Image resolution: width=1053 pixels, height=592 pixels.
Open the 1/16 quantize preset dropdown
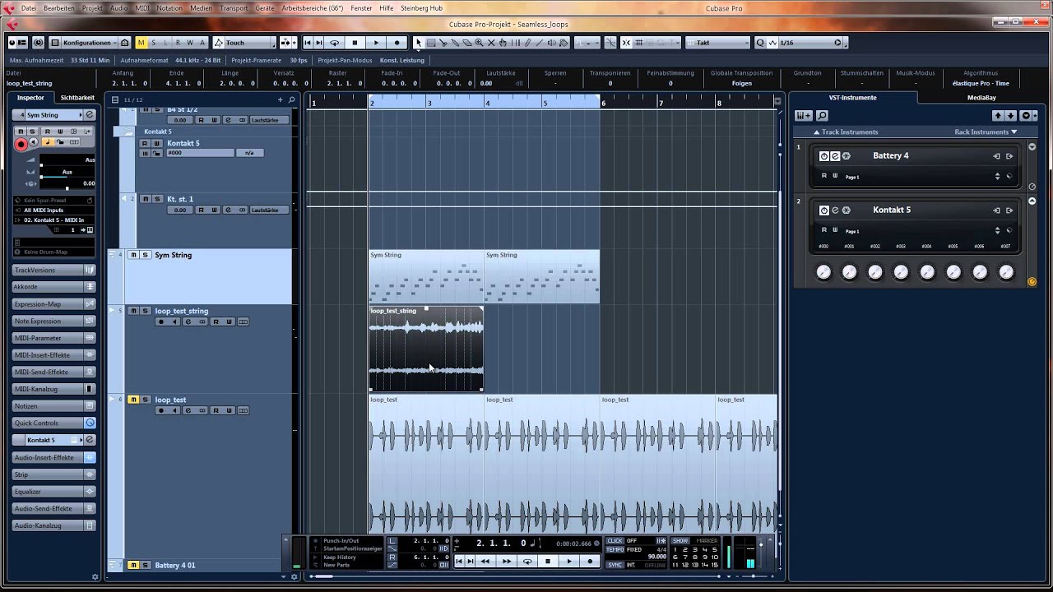[805, 43]
